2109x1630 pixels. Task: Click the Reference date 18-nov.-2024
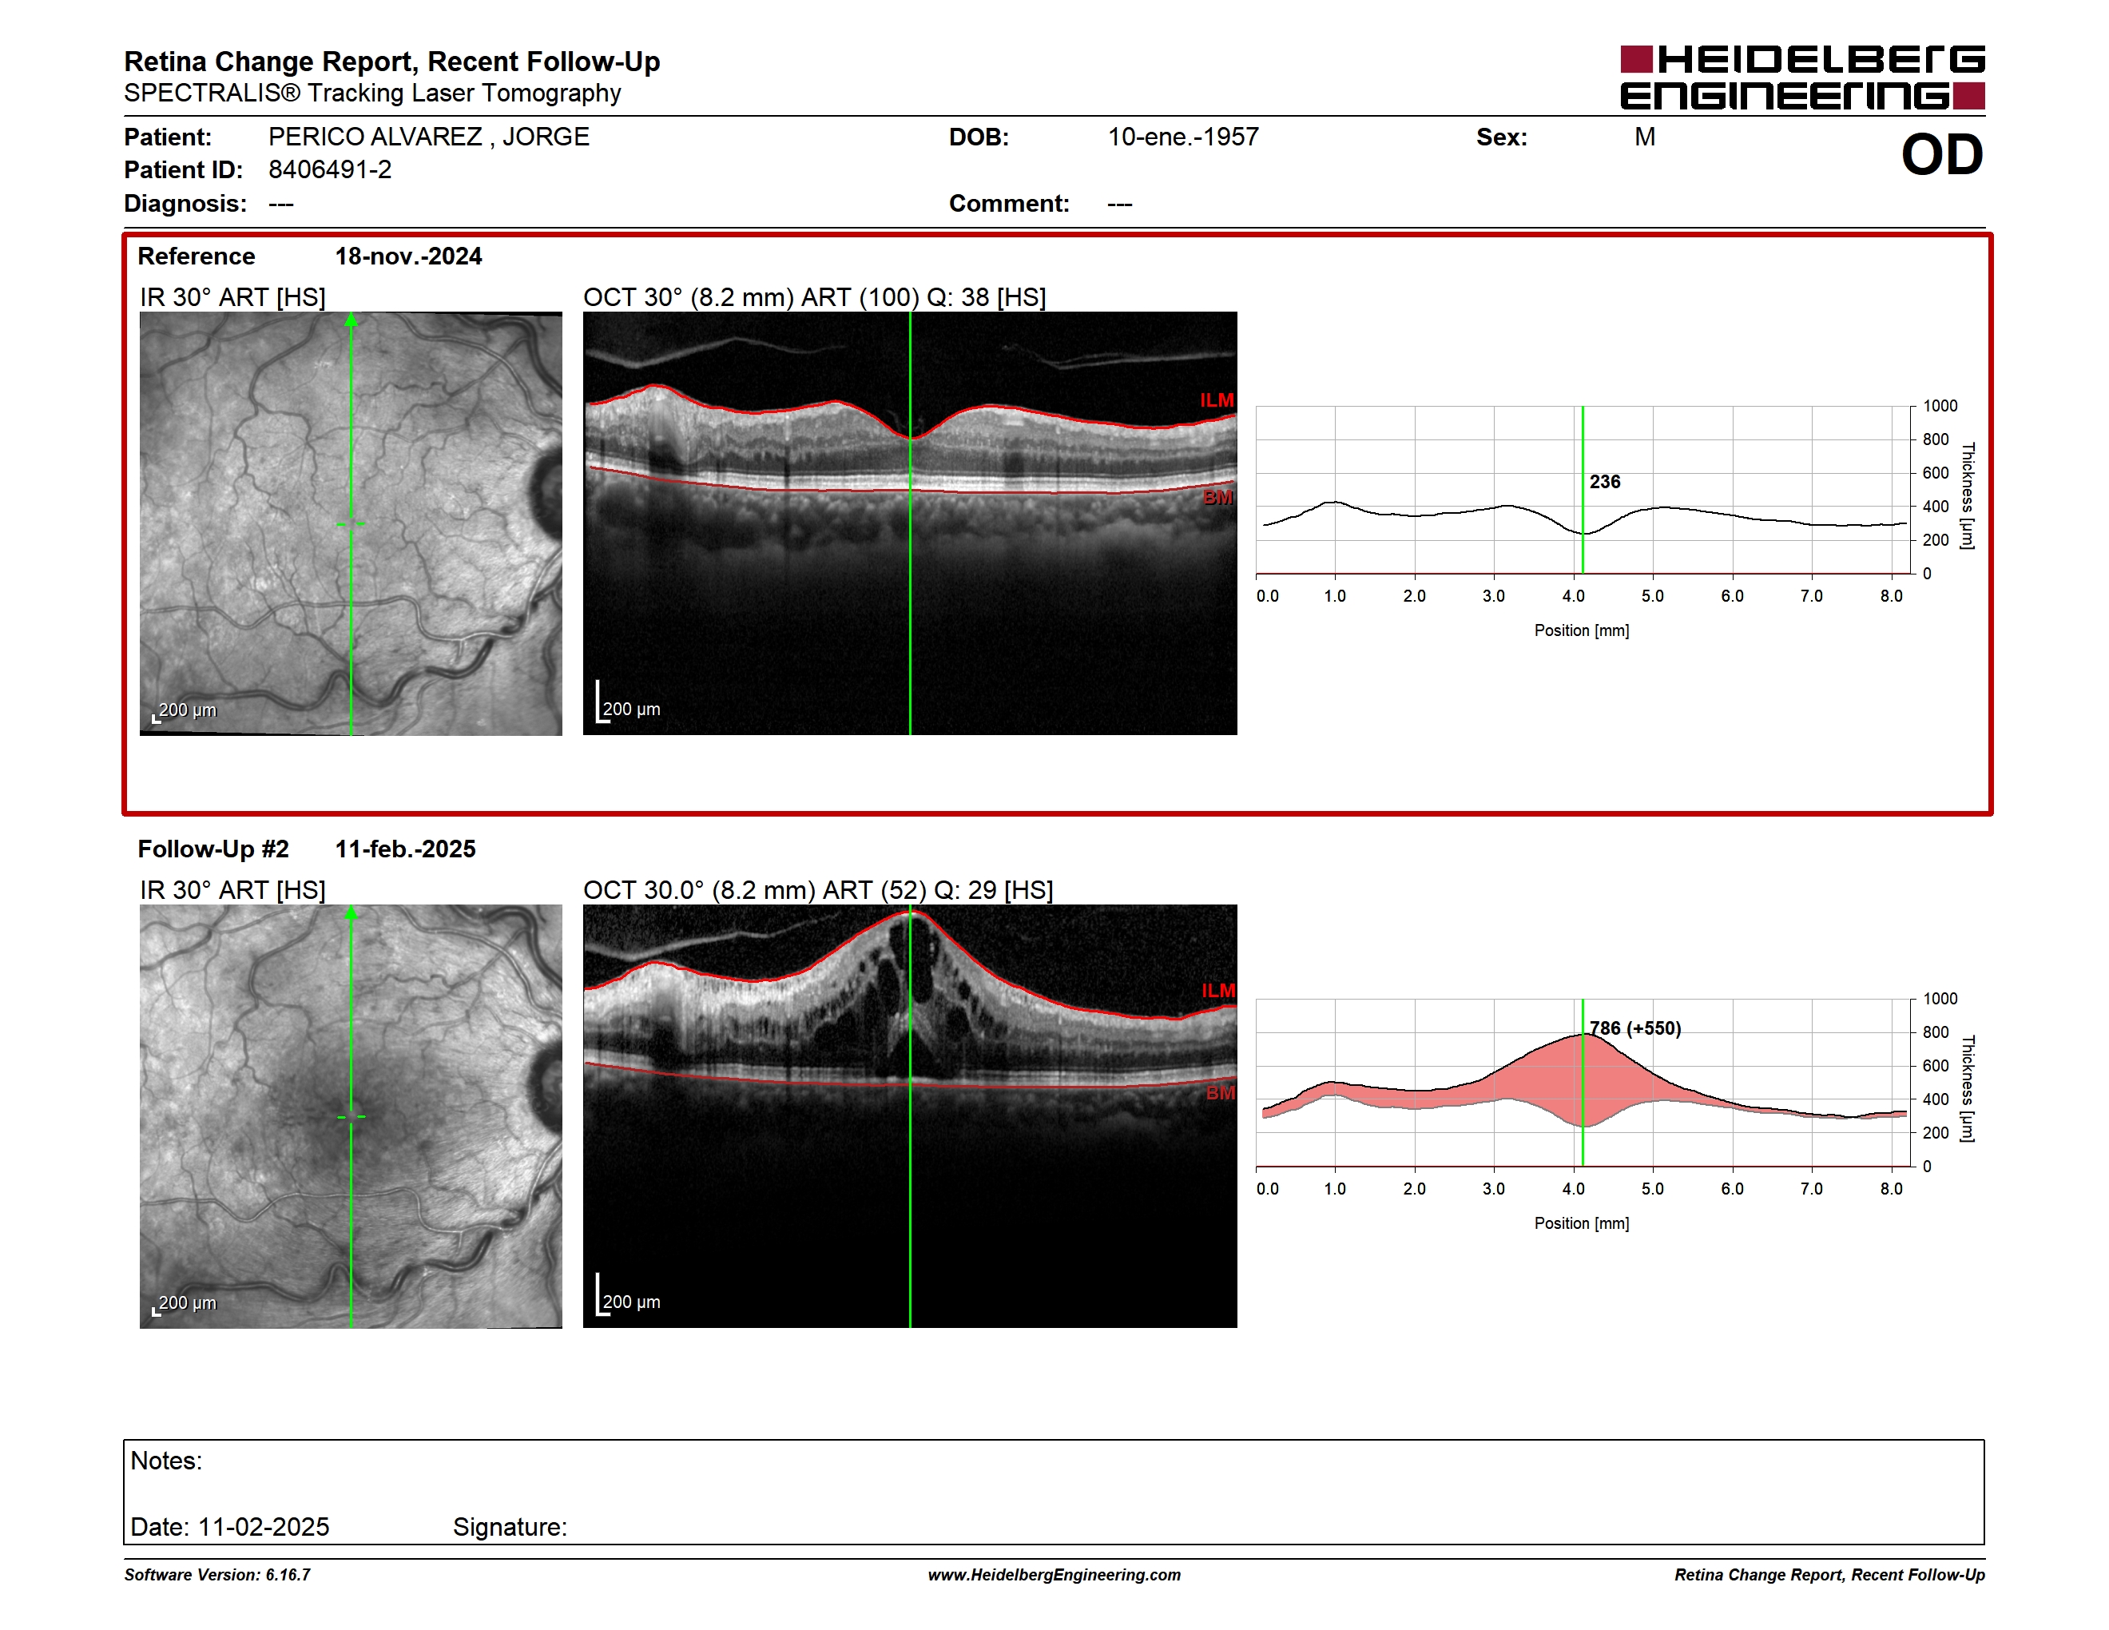coord(408,256)
